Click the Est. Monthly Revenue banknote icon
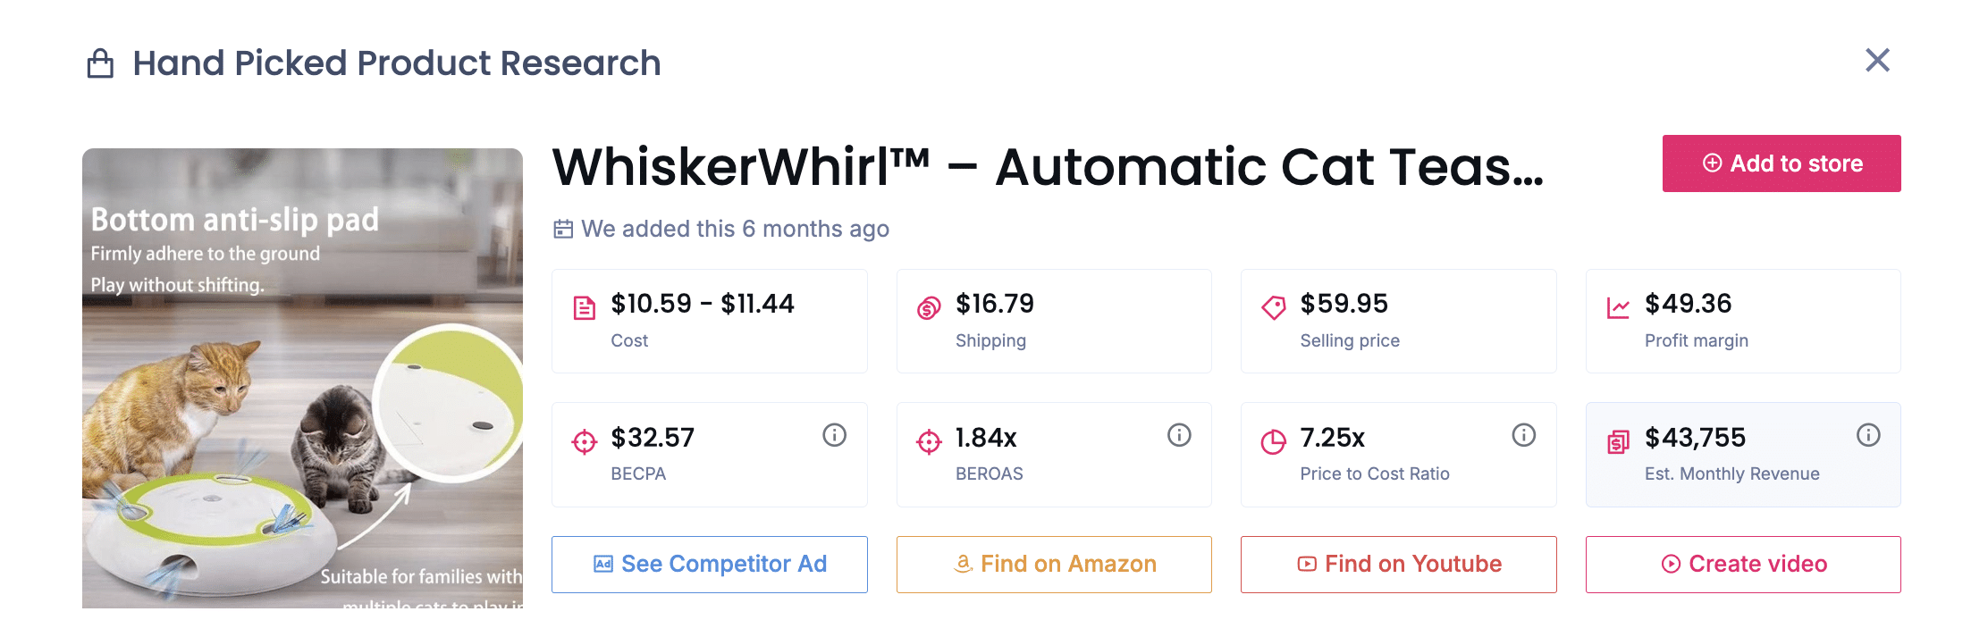1988x620 pixels. pos(1619,440)
